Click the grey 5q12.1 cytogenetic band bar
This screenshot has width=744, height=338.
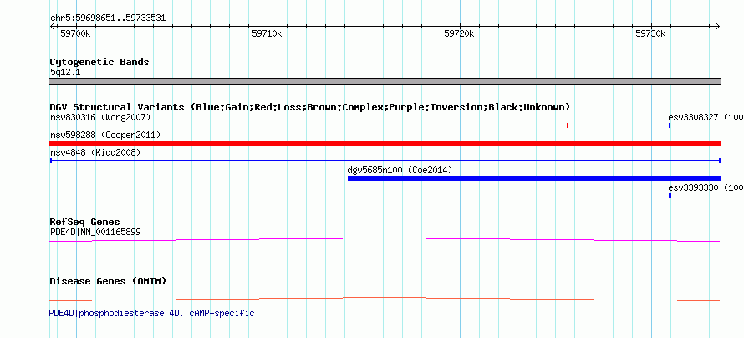point(385,81)
